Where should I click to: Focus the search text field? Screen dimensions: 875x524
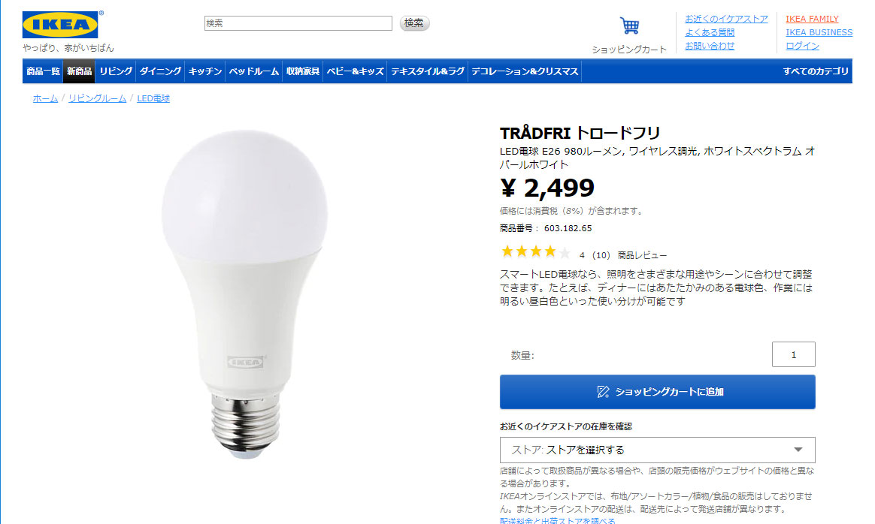298,23
